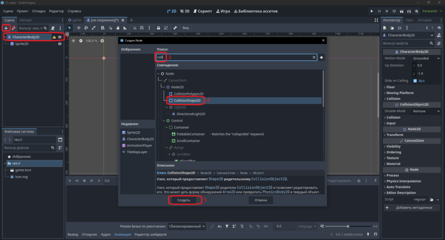445x240 pixels.
Task: Click the Up Direction y value field
Action: (x=426, y=73)
